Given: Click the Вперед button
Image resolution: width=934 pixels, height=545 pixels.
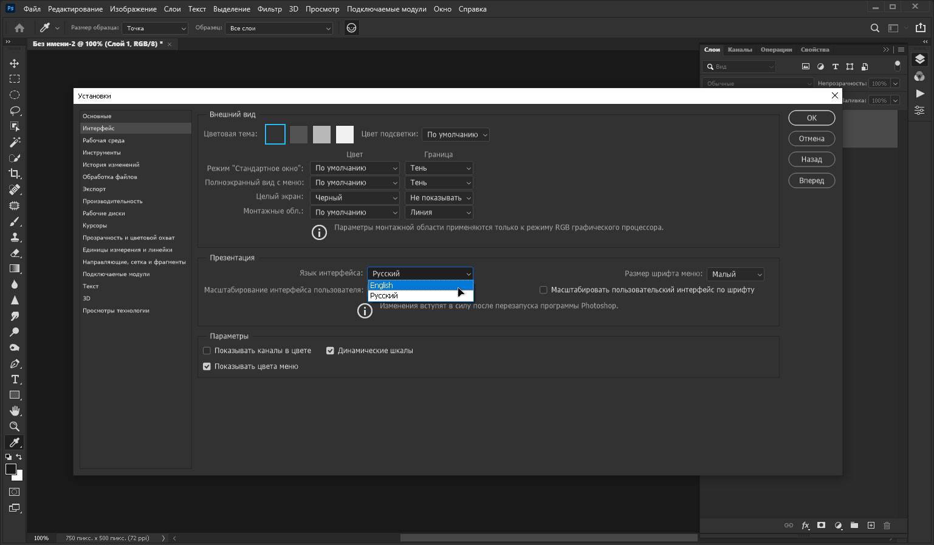Looking at the screenshot, I should click(x=812, y=180).
